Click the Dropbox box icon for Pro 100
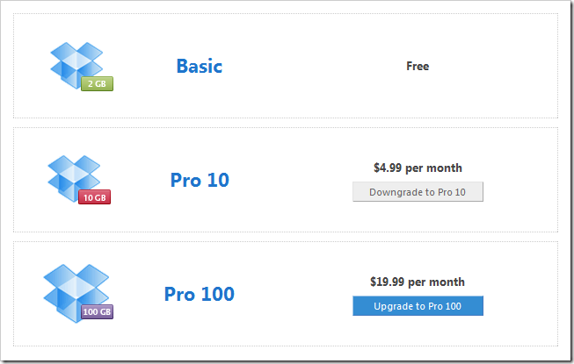Screen dimensions: 574x364 [76, 293]
